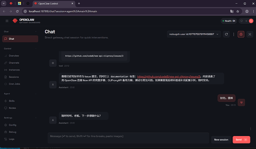Switch to dark theme with the moon icon
The width and height of the screenshot is (256, 149).
[x=251, y=21]
